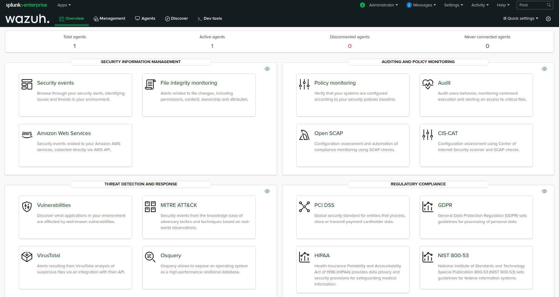Open the Policy monitoring title link

[x=335, y=83]
